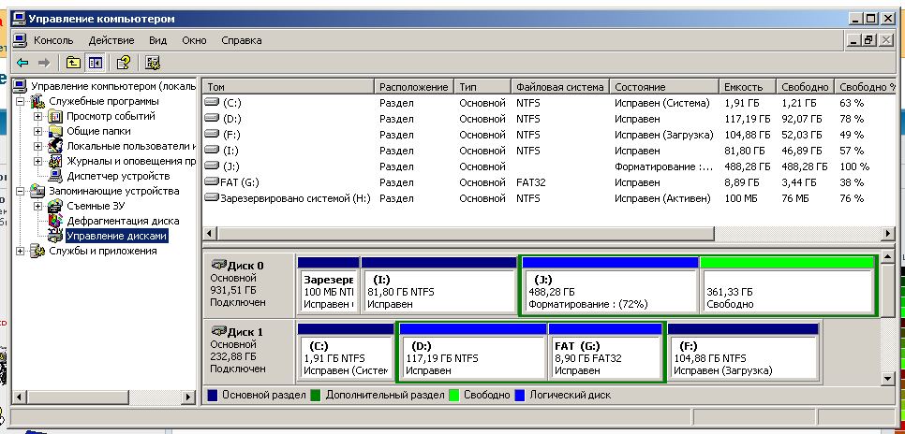
Task: Open the Вид menu
Action: pyautogui.click(x=157, y=40)
